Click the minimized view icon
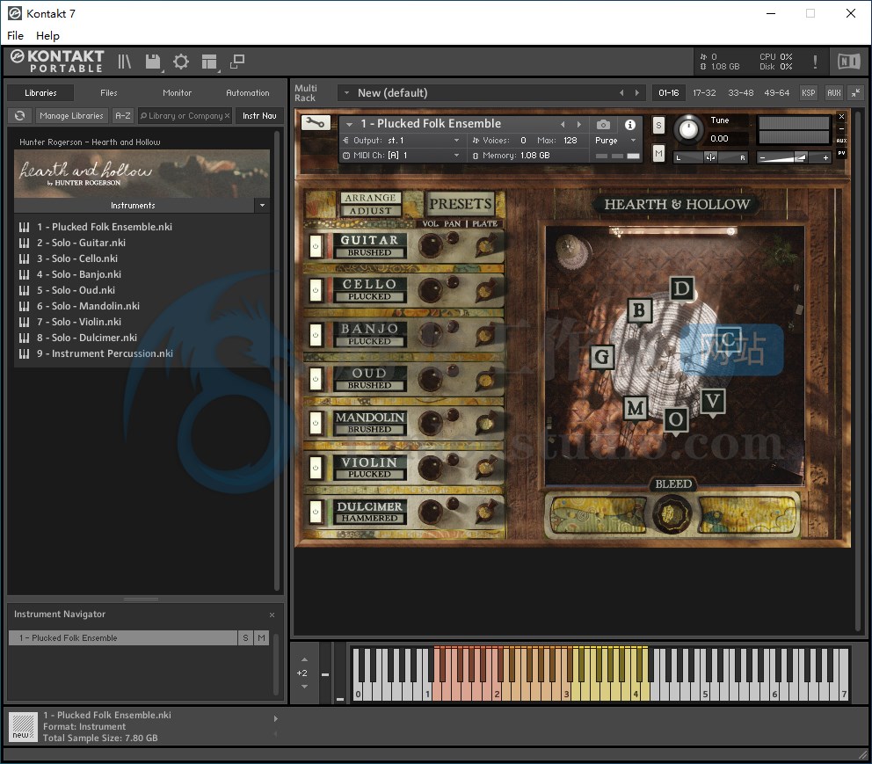The width and height of the screenshot is (872, 764). coord(237,62)
